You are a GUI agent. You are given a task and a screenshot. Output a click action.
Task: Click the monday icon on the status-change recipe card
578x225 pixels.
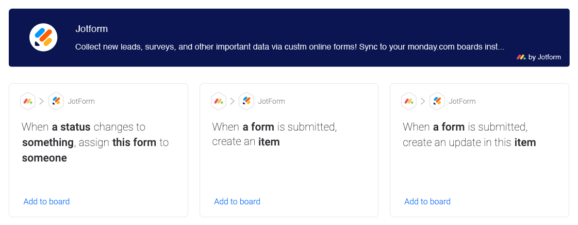pyautogui.click(x=28, y=101)
